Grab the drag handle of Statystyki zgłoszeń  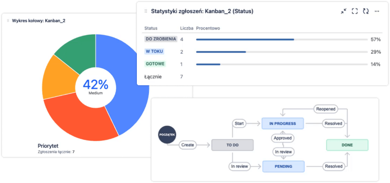point(146,11)
